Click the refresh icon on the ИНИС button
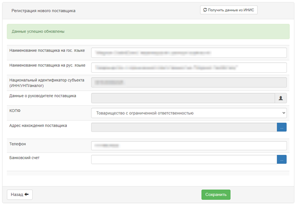The image size is (296, 205). tap(205, 10)
